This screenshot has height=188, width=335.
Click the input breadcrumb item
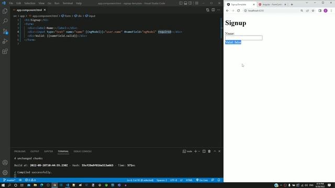91,16
